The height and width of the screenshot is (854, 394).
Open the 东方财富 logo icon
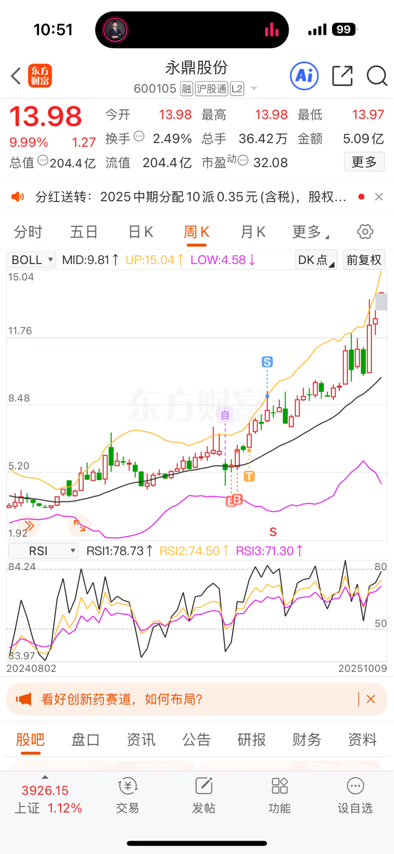point(40,76)
